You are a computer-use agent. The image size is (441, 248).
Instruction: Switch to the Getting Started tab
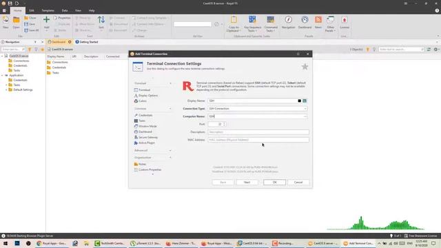pos(87,42)
